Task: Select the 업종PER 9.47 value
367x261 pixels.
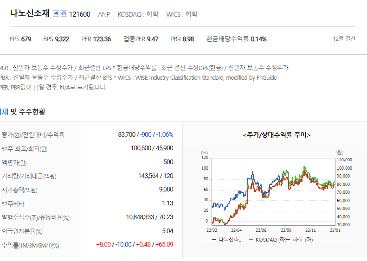Action: [x=141, y=39]
